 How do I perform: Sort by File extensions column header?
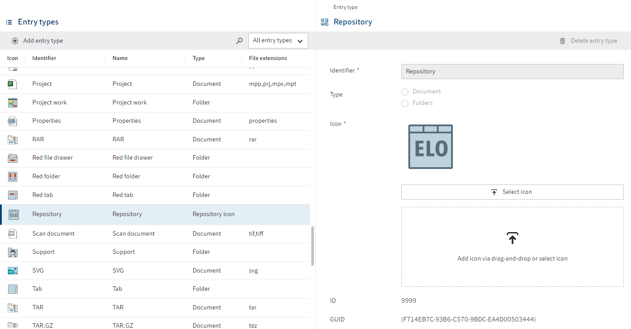pyautogui.click(x=268, y=58)
